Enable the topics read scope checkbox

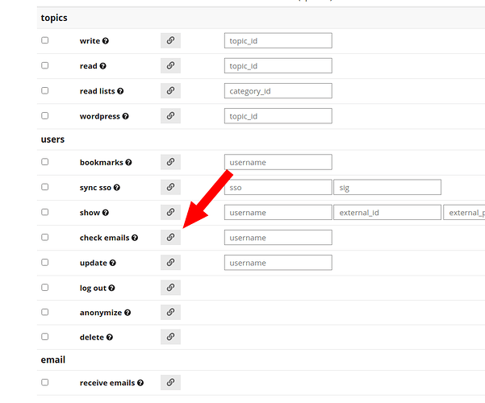click(45, 65)
